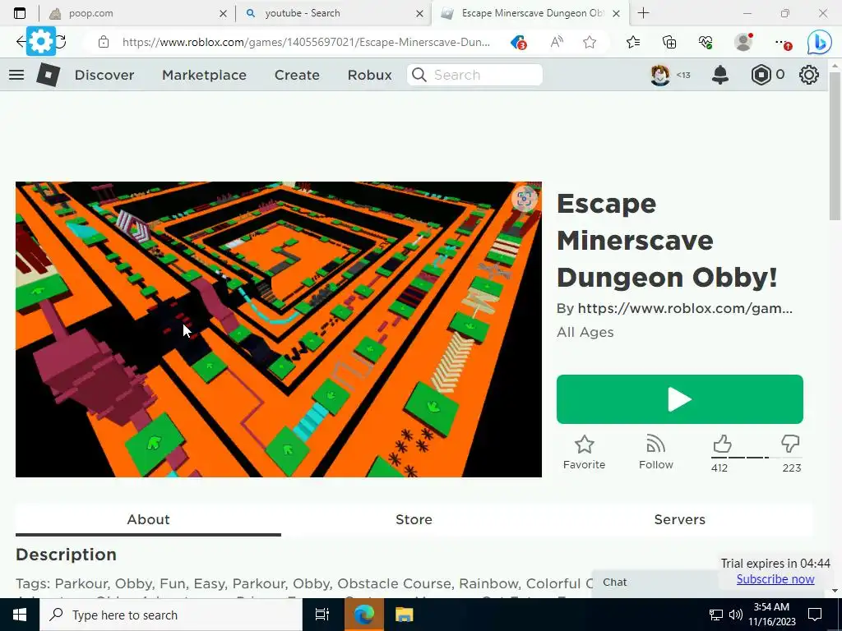Close the Escape Minerscave Dungeon tab
Screen dimensions: 842x631
pyautogui.click(x=617, y=14)
